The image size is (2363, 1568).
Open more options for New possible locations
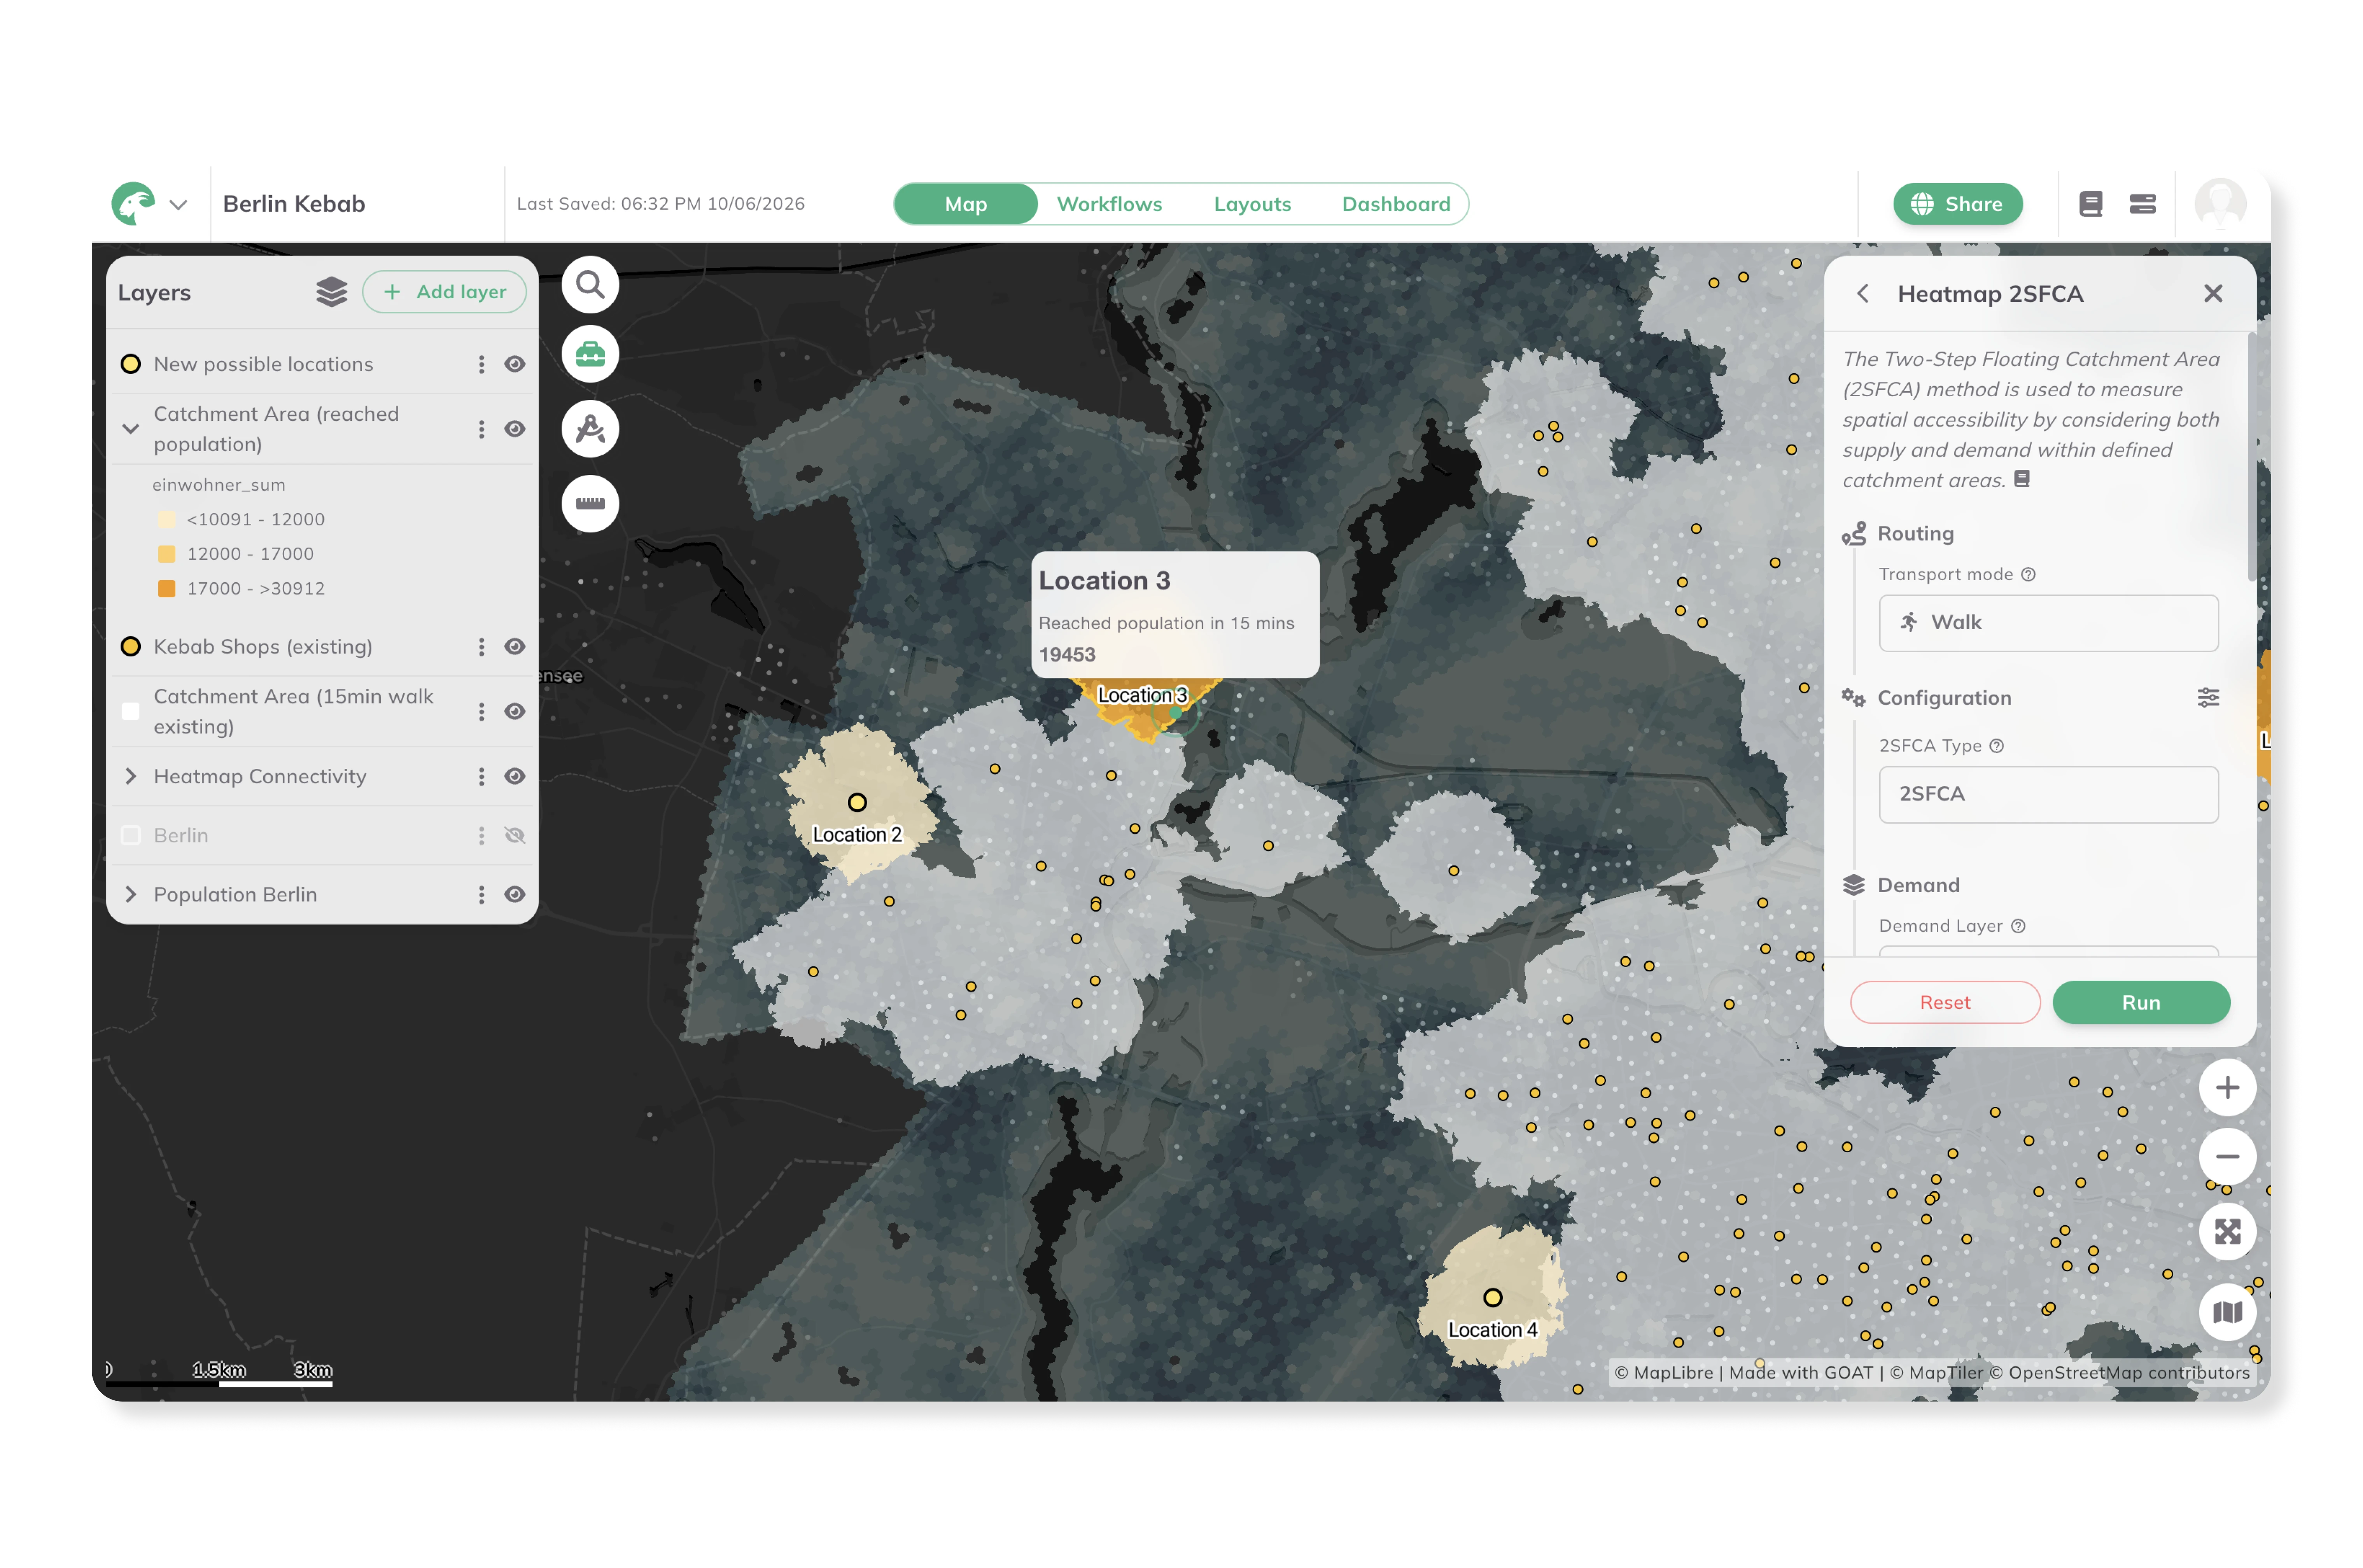(481, 364)
